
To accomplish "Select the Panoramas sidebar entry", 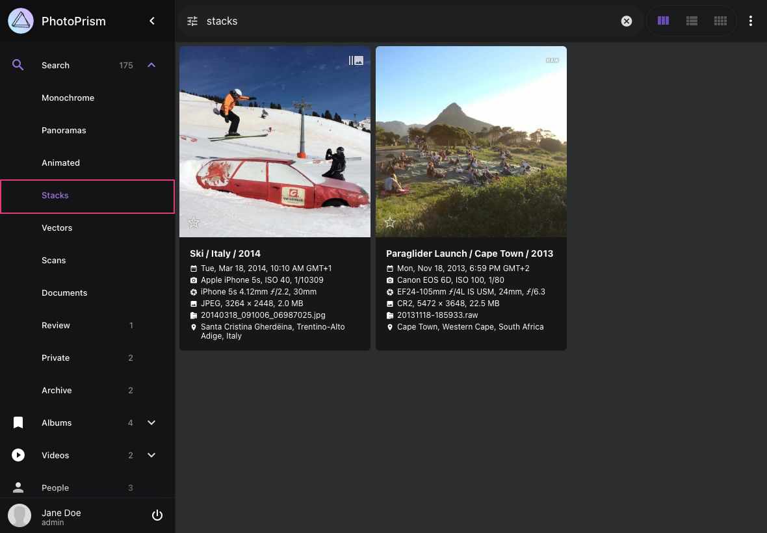I will (x=64, y=130).
